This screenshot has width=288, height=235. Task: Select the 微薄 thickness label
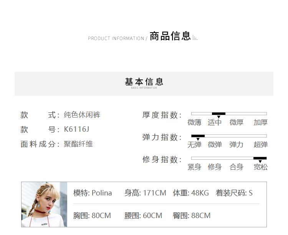coord(194,122)
